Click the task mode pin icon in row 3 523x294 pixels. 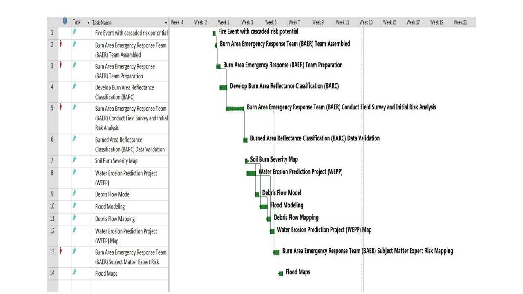click(x=74, y=65)
